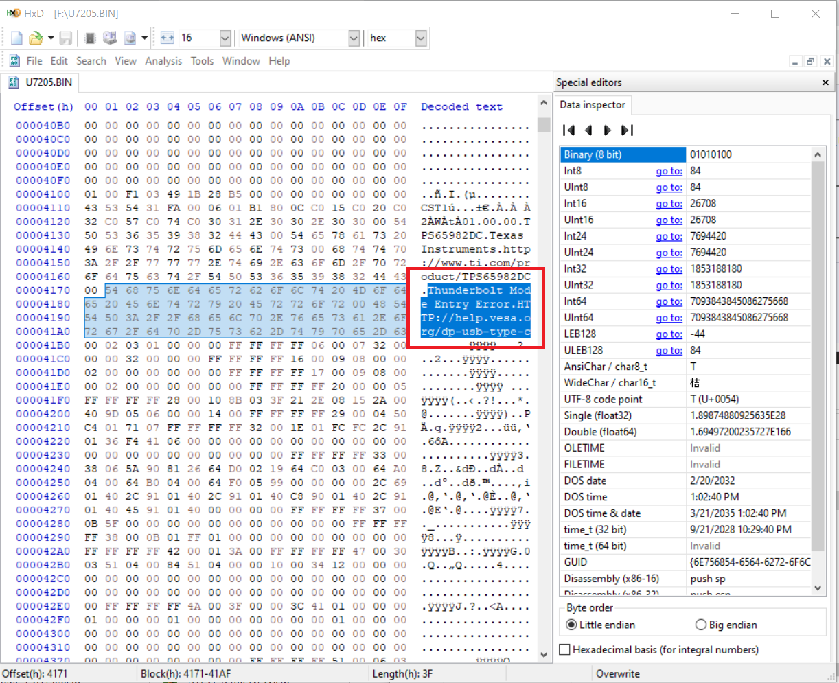Expand the Windows (ANSI) charset dropdown

[x=354, y=38]
